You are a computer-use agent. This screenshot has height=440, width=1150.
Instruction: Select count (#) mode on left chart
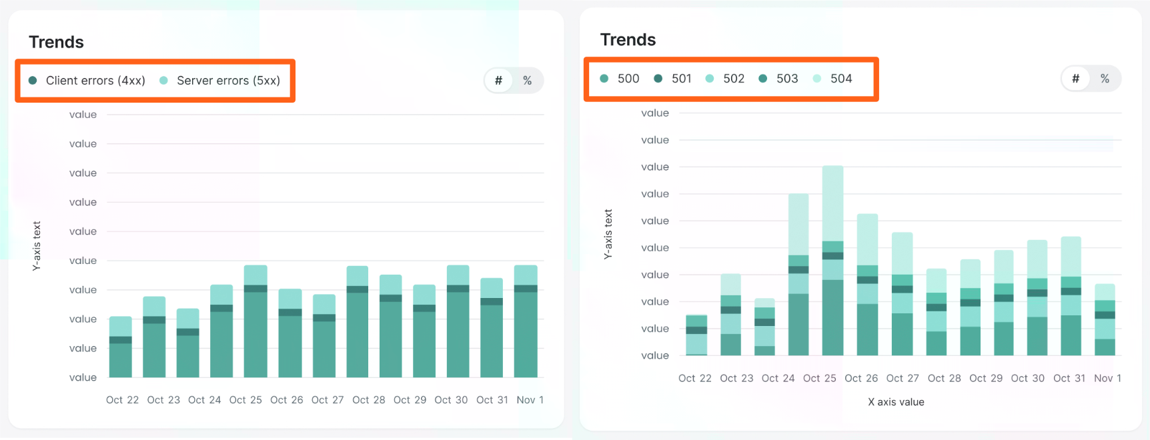click(x=498, y=81)
